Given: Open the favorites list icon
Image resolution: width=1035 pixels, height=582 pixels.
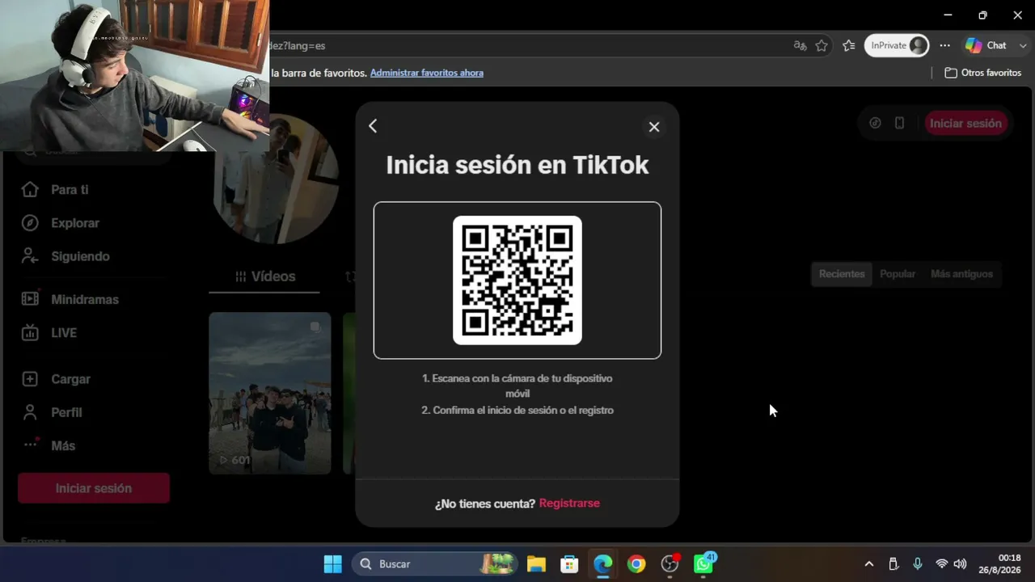Looking at the screenshot, I should [x=848, y=46].
